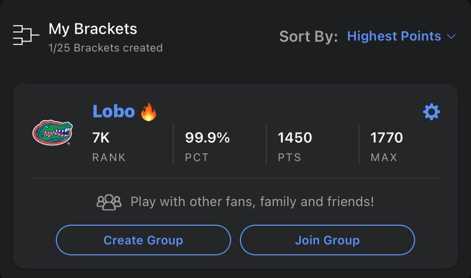Click the 1770 max points value
This screenshot has width=471, height=278.
pyautogui.click(x=387, y=138)
